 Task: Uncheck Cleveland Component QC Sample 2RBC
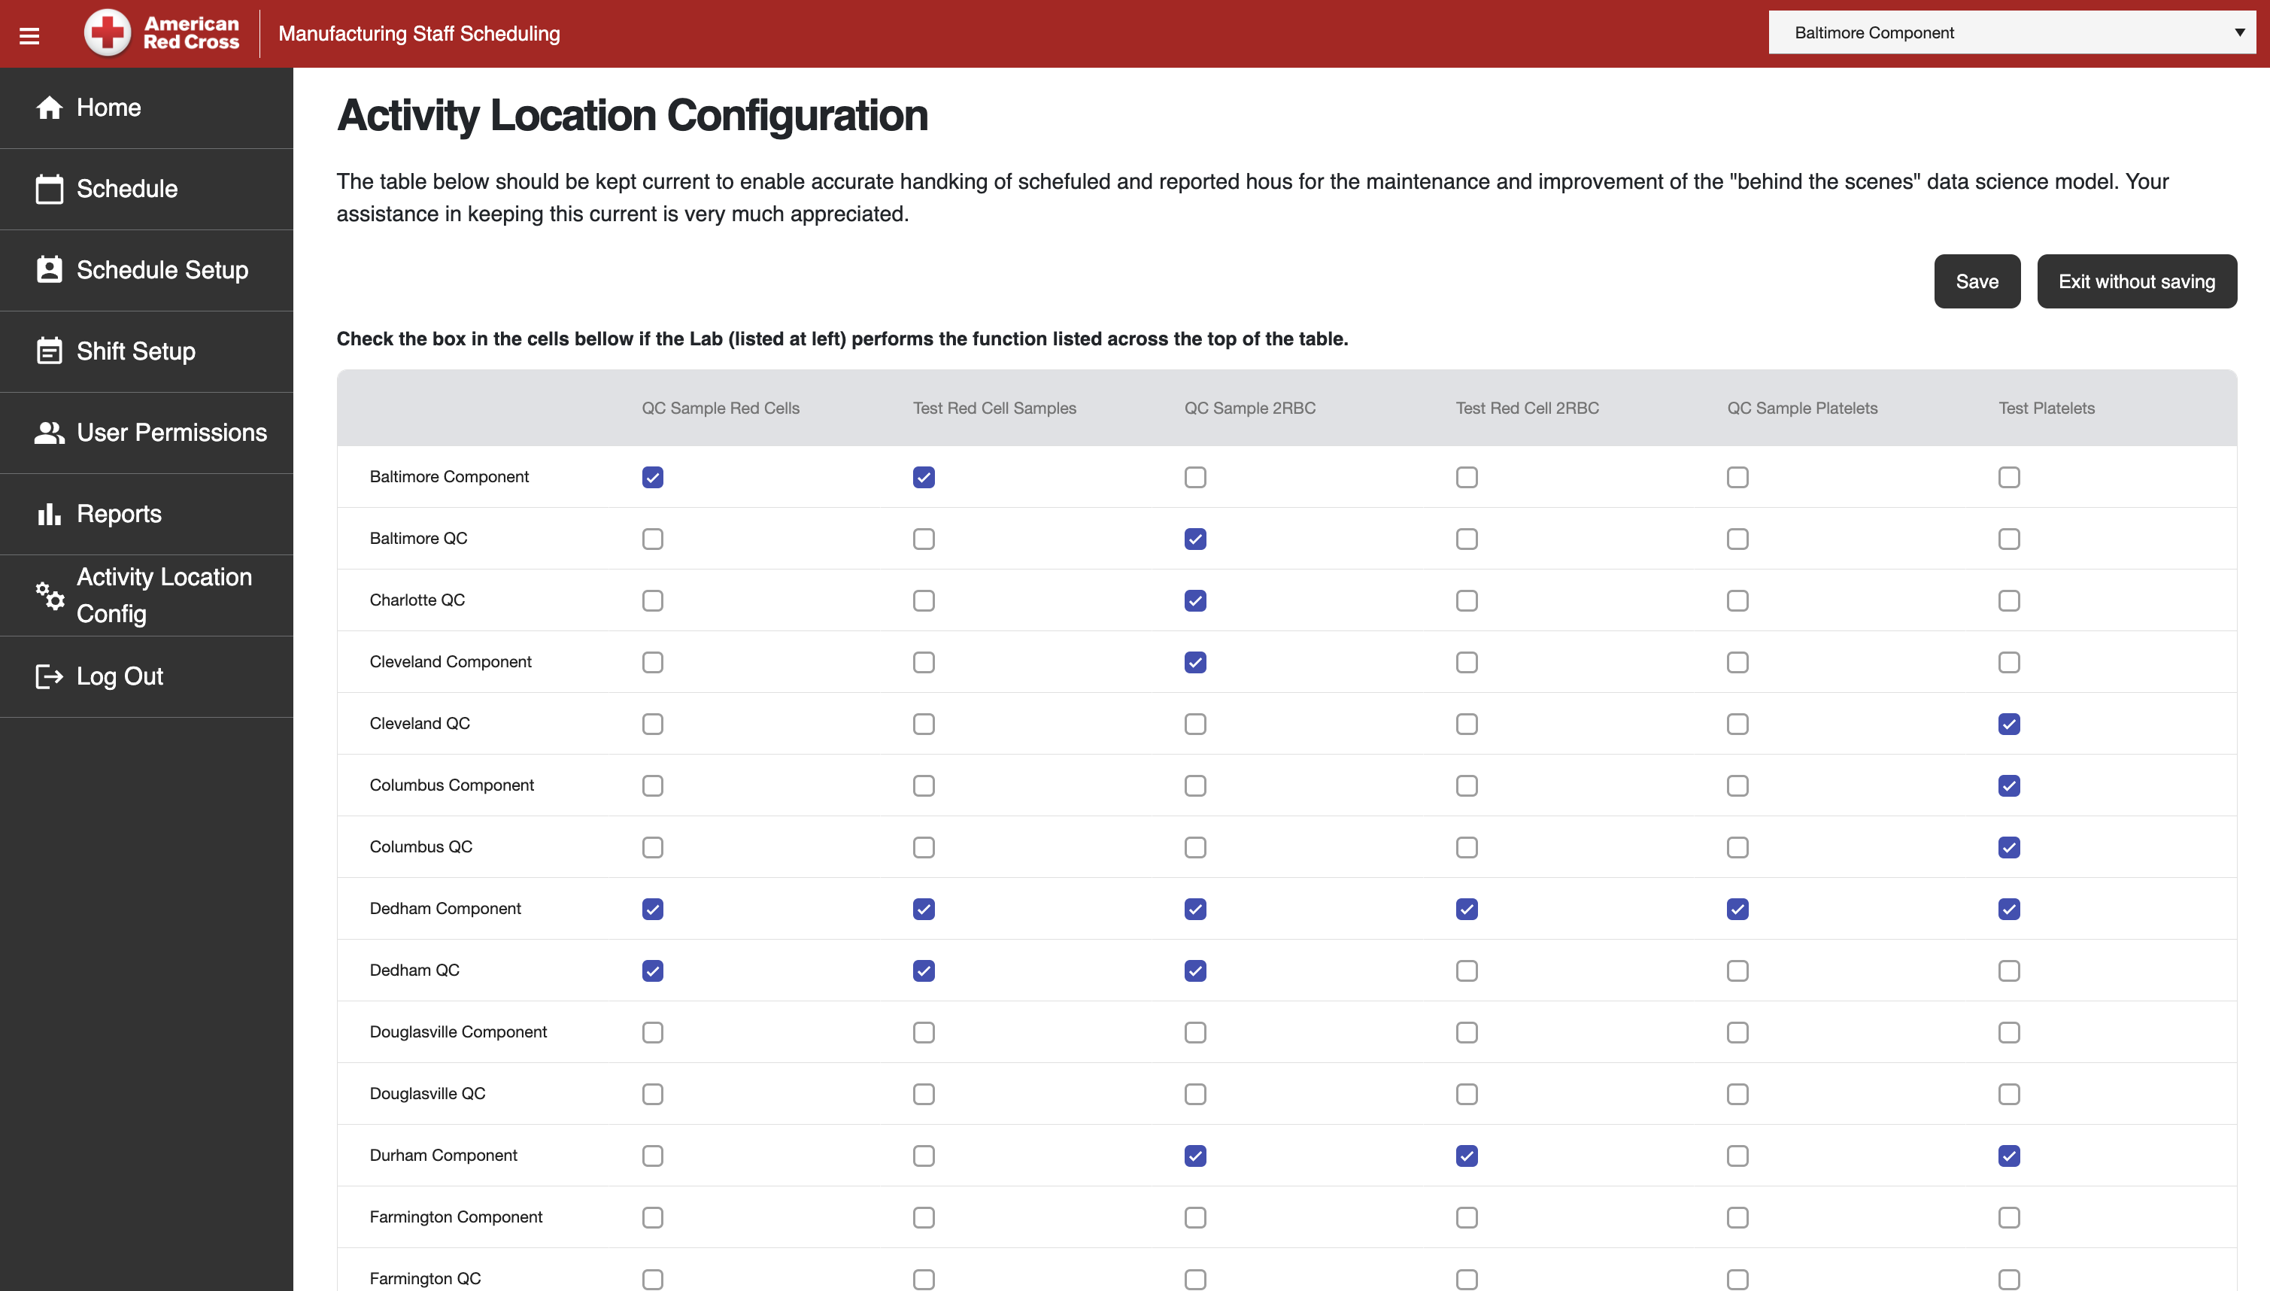1195,662
